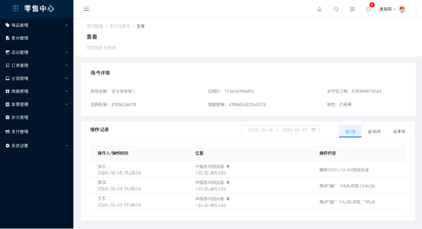Click the 操作人/操作时间 column header
This screenshot has width=422, height=229.
(113, 153)
